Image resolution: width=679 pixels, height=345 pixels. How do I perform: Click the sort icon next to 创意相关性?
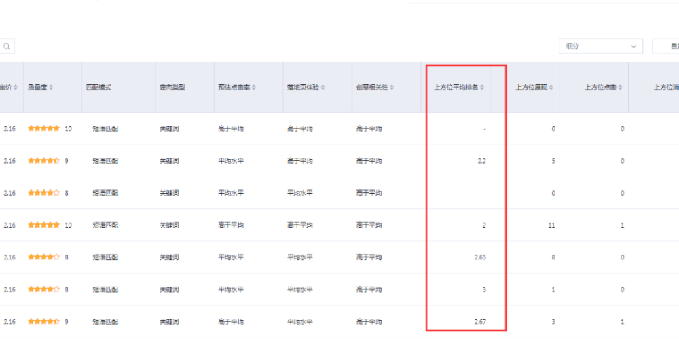pos(392,88)
